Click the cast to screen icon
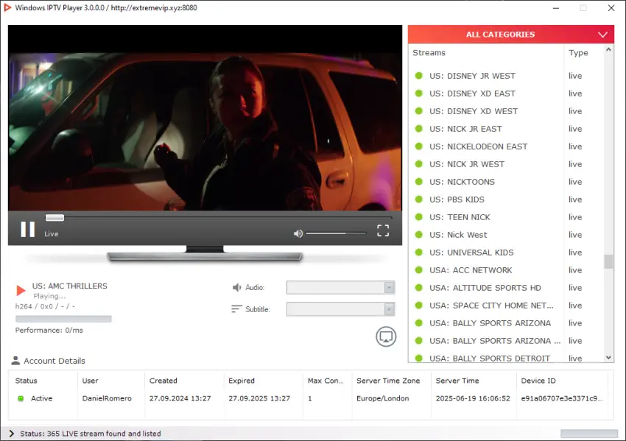This screenshot has width=626, height=441. pos(386,336)
